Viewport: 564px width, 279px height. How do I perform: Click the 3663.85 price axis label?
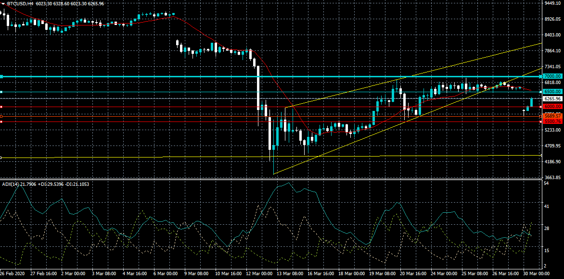point(553,177)
